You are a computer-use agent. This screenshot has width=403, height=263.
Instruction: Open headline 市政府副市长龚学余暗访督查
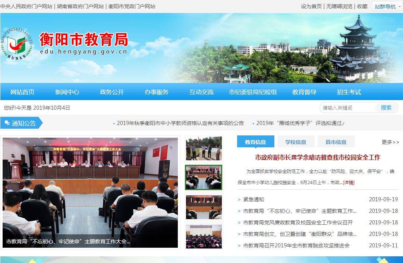pos(318,157)
